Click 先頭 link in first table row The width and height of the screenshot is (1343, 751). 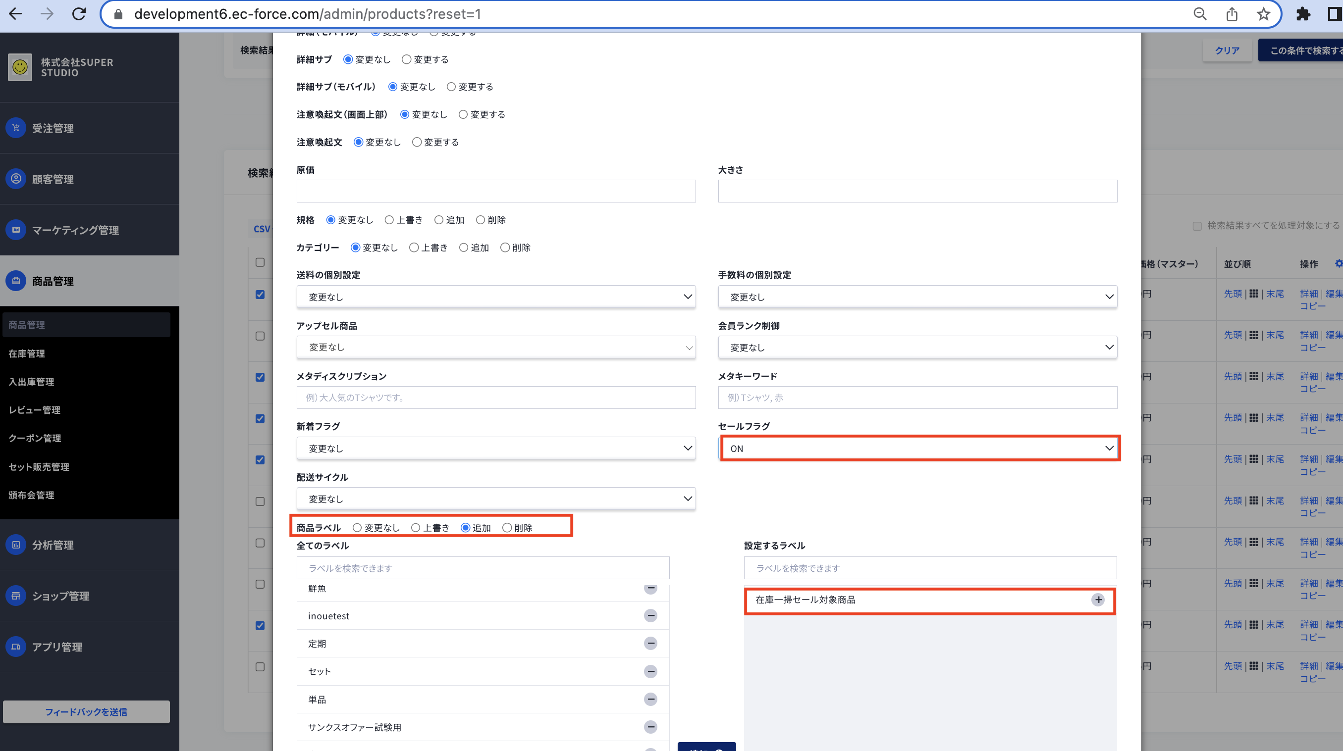coord(1233,294)
